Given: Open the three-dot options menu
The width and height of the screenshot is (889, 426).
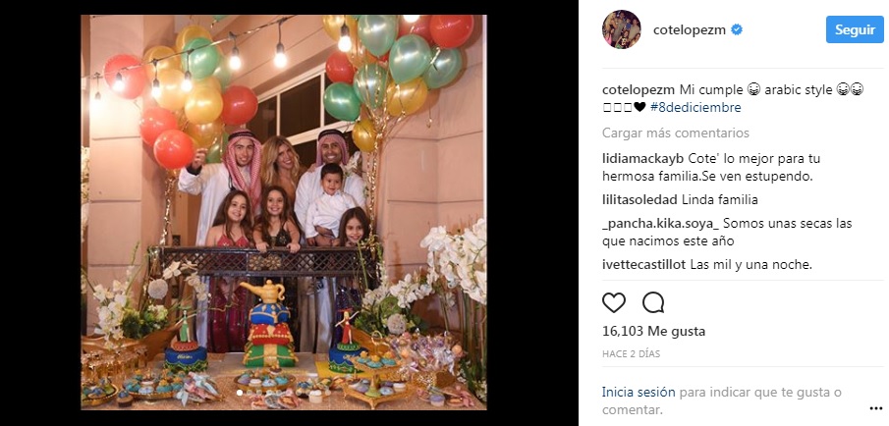Looking at the screenshot, I should tap(875, 408).
